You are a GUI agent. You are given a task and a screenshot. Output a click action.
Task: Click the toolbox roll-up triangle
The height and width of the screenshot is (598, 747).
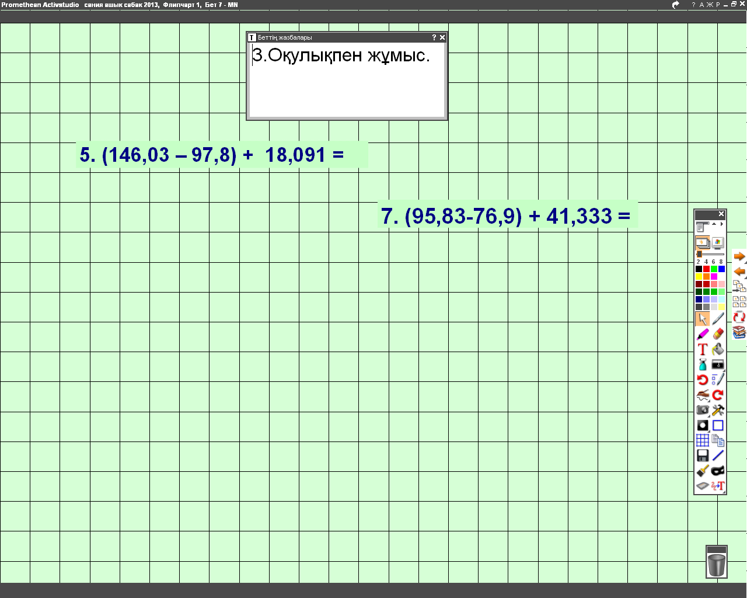point(714,224)
